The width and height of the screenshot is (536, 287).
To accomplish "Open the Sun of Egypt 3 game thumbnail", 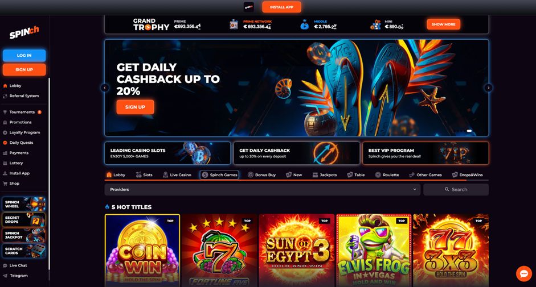I will pos(297,250).
